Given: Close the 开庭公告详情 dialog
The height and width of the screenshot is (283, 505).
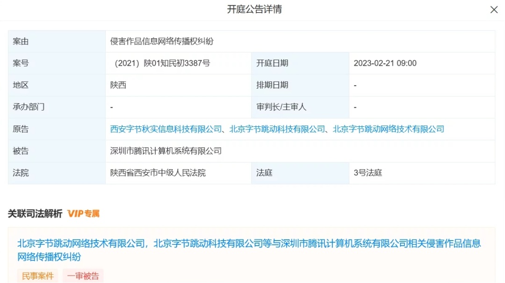Looking at the screenshot, I should pos(494,10).
